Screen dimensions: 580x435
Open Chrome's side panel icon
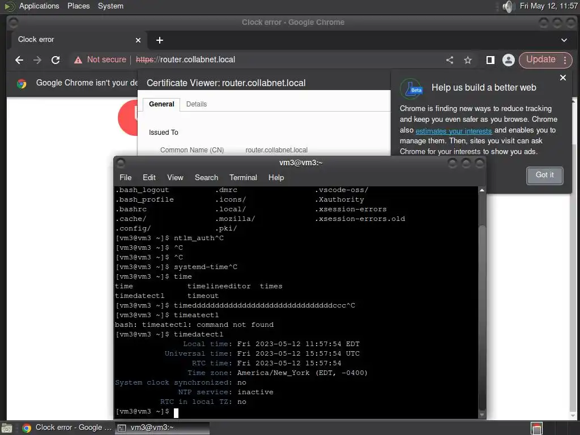tap(491, 60)
